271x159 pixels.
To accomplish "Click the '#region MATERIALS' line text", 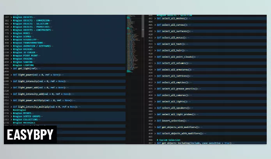I will (x=24, y=123).
